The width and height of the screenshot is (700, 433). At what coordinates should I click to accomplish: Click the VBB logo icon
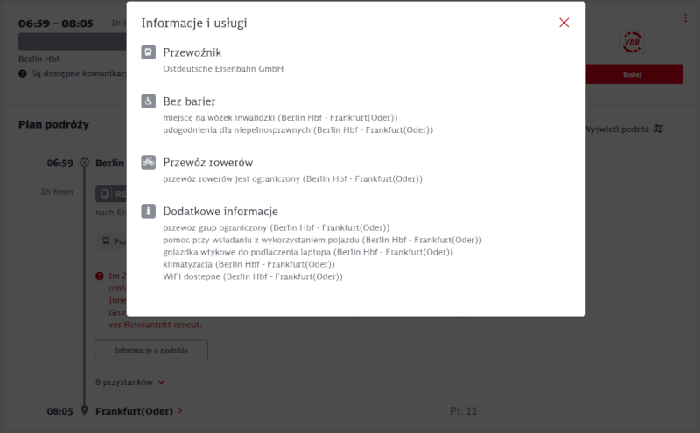pos(632,42)
